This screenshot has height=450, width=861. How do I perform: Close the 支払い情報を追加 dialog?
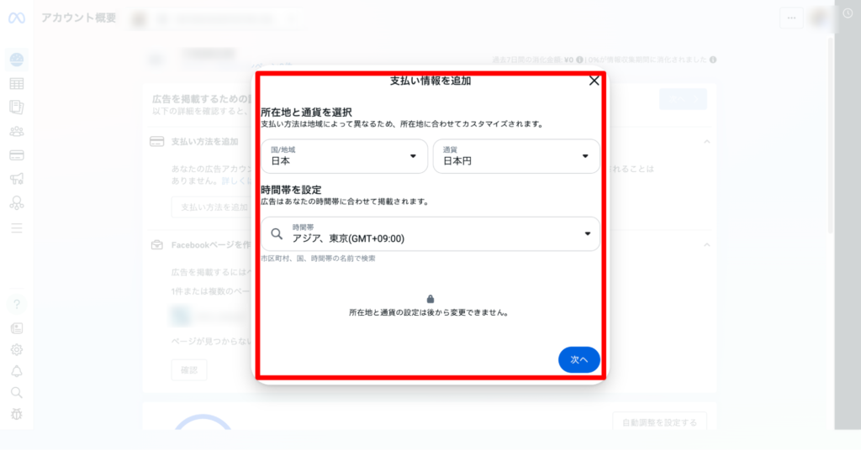(x=594, y=81)
